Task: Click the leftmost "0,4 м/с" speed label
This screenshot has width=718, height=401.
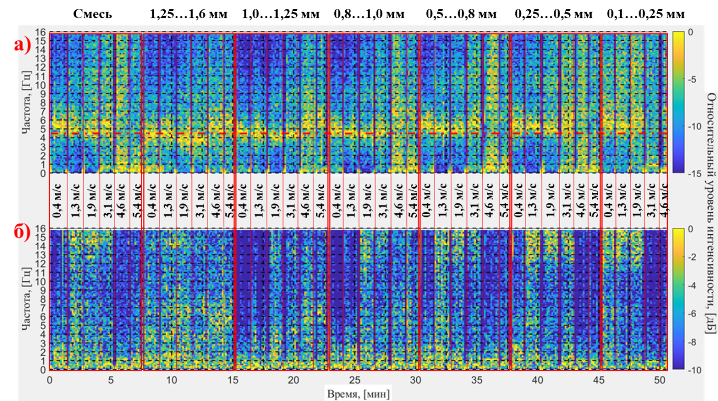Action: (x=58, y=200)
